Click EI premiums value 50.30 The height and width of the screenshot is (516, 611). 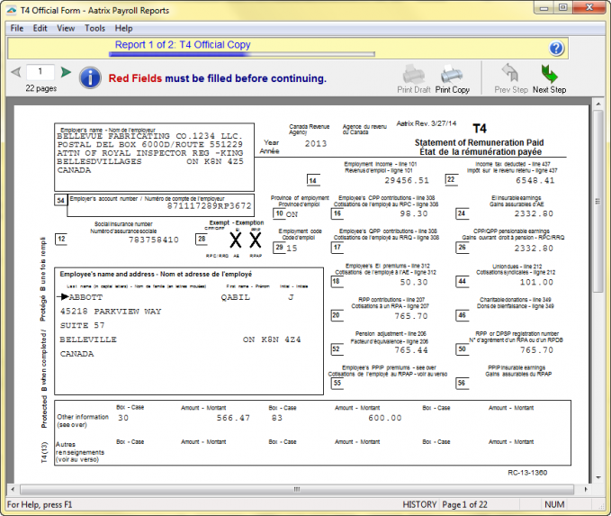pyautogui.click(x=414, y=282)
